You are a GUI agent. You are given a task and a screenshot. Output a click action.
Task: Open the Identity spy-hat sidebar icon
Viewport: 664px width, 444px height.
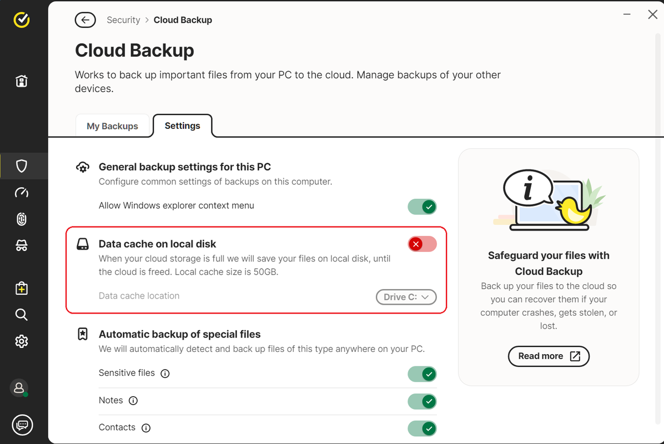pyautogui.click(x=22, y=245)
